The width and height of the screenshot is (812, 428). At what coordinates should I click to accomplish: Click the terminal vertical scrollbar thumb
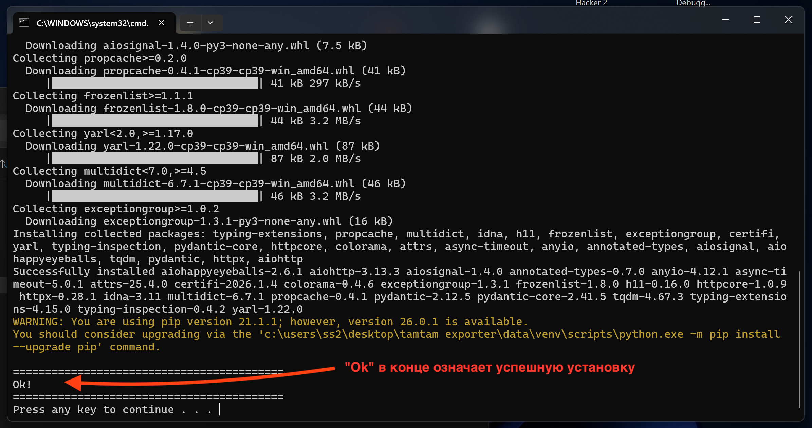click(x=799, y=339)
